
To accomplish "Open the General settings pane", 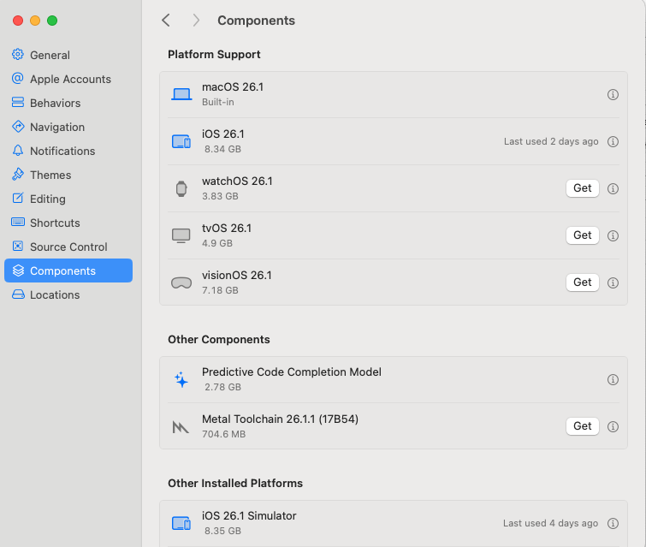I will pyautogui.click(x=68, y=55).
